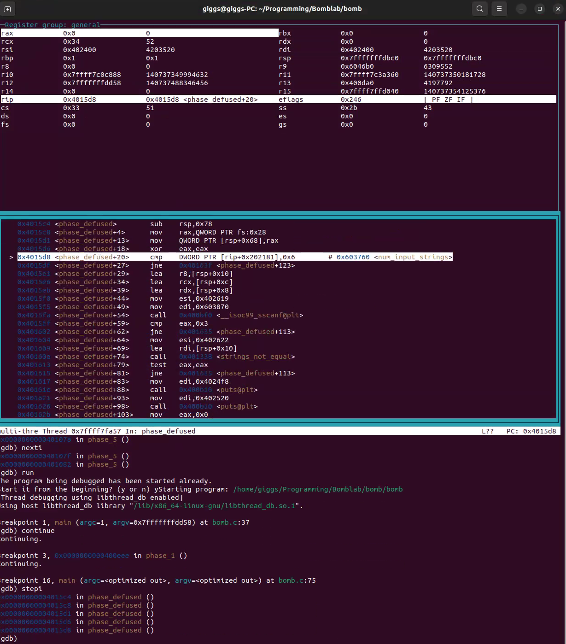Click the 0x603760 num_input_strings address
The image size is (566, 644).
pos(353,257)
